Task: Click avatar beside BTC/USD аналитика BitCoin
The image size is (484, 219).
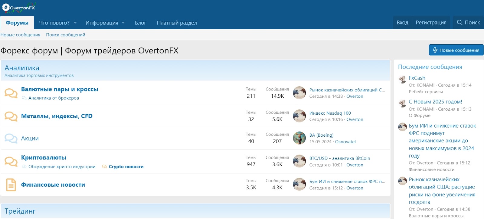Action: [299, 161]
